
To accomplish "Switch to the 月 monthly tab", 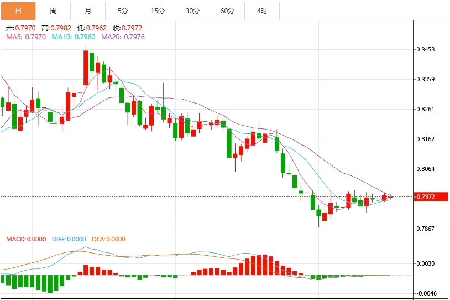I will tap(88, 11).
